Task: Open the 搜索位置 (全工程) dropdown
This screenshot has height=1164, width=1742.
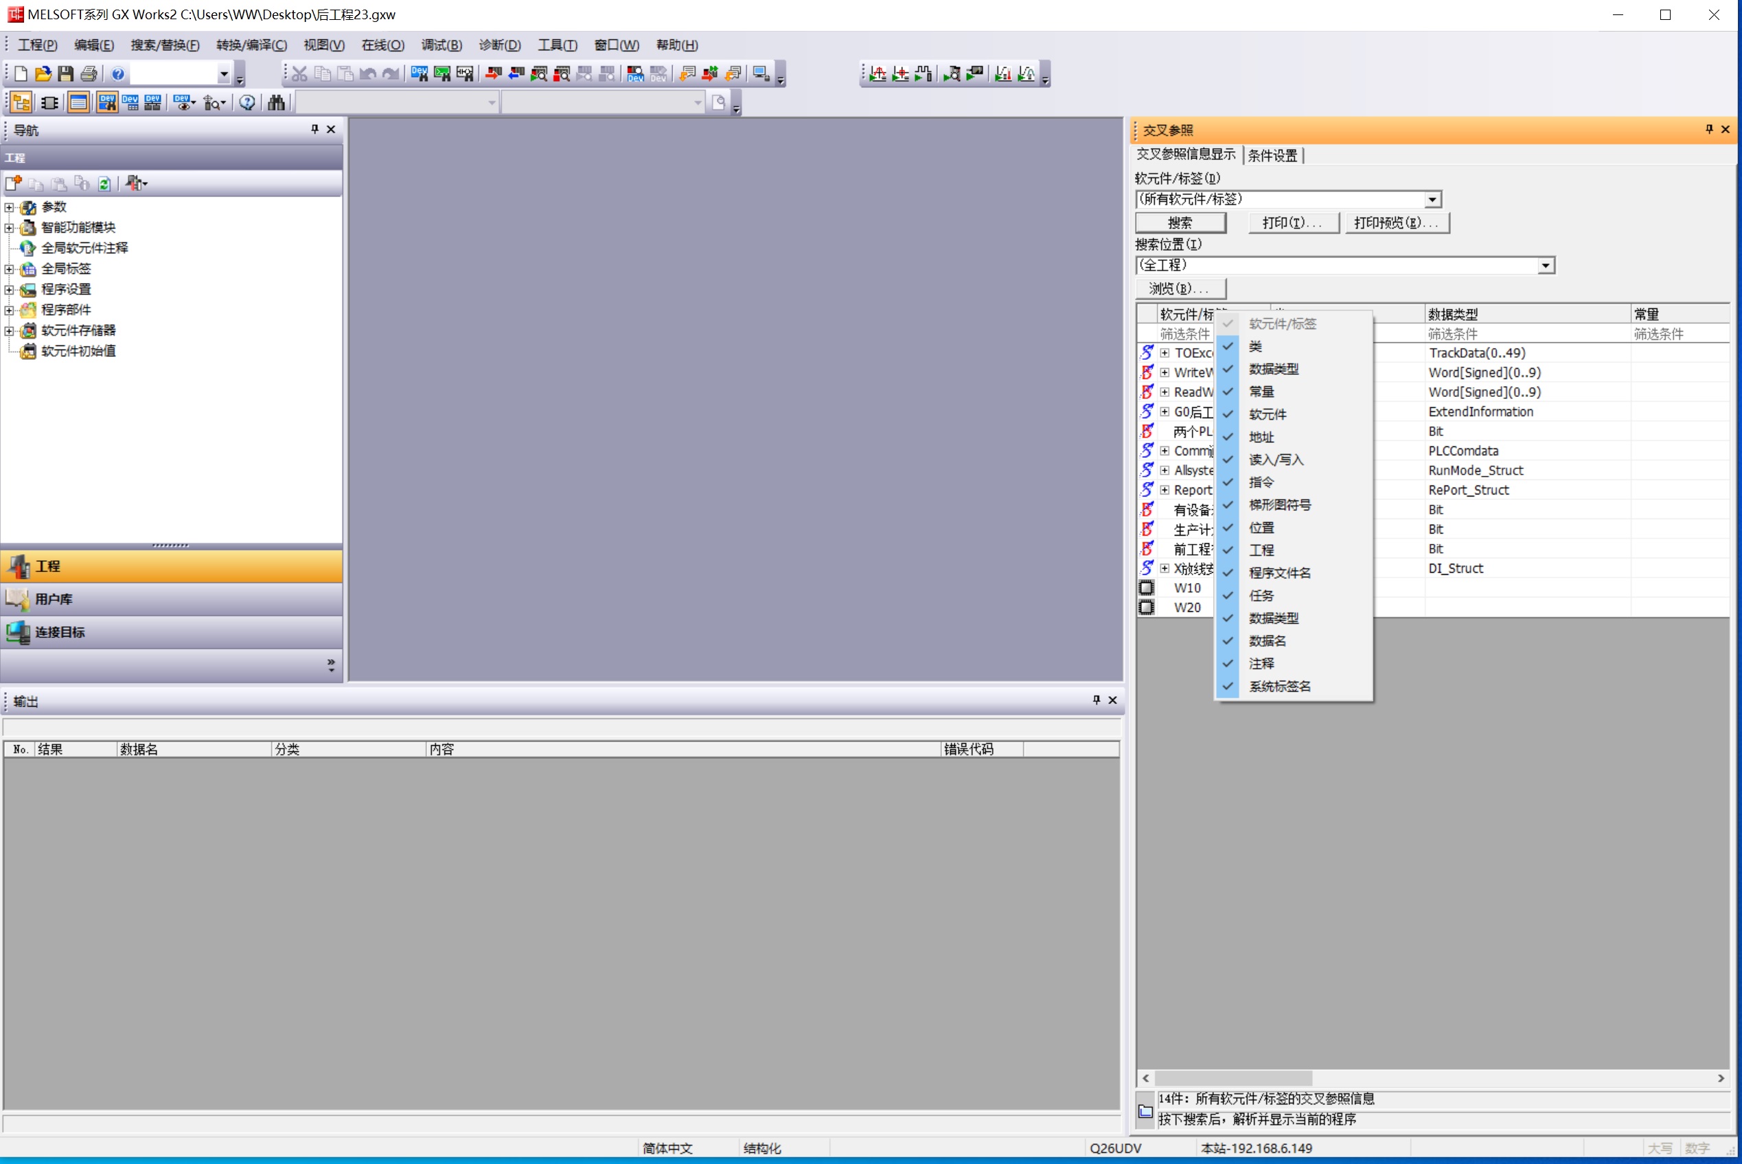Action: pyautogui.click(x=1546, y=266)
